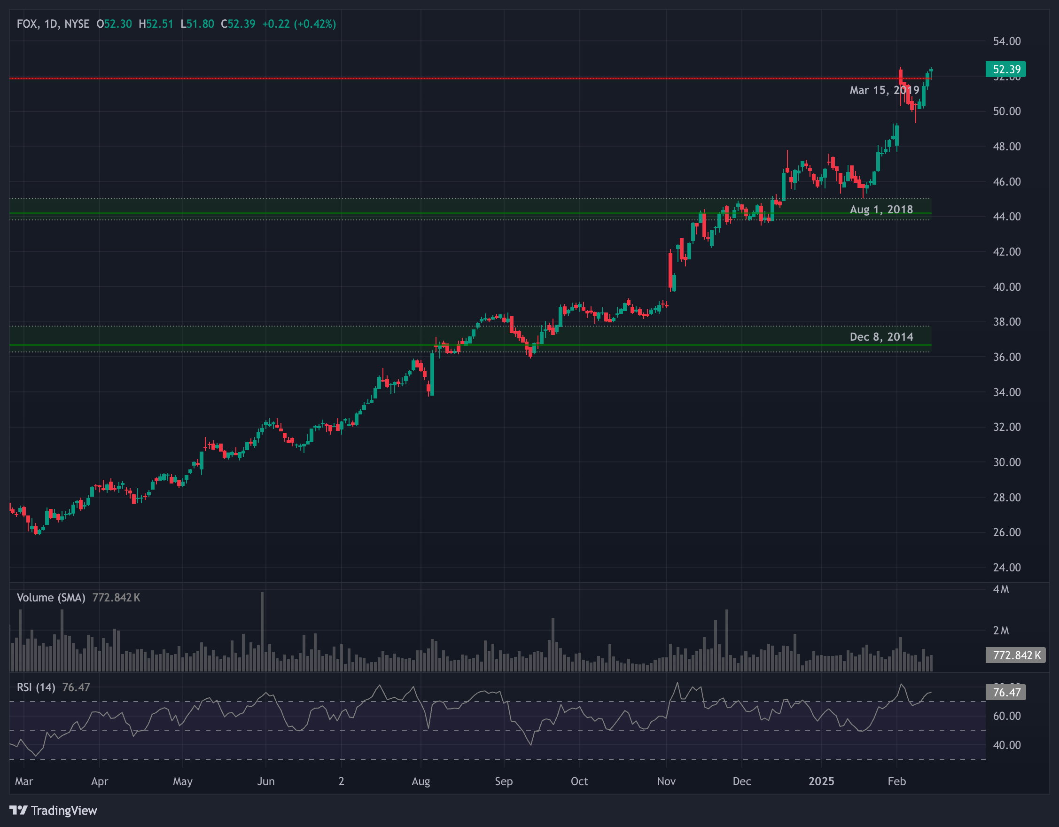Click the 40.00 price axis label
Screen dimensions: 1059x827
coord(1007,287)
